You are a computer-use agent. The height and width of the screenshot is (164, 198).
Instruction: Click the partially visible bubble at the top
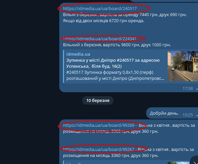pyautogui.click(x=164, y=1)
